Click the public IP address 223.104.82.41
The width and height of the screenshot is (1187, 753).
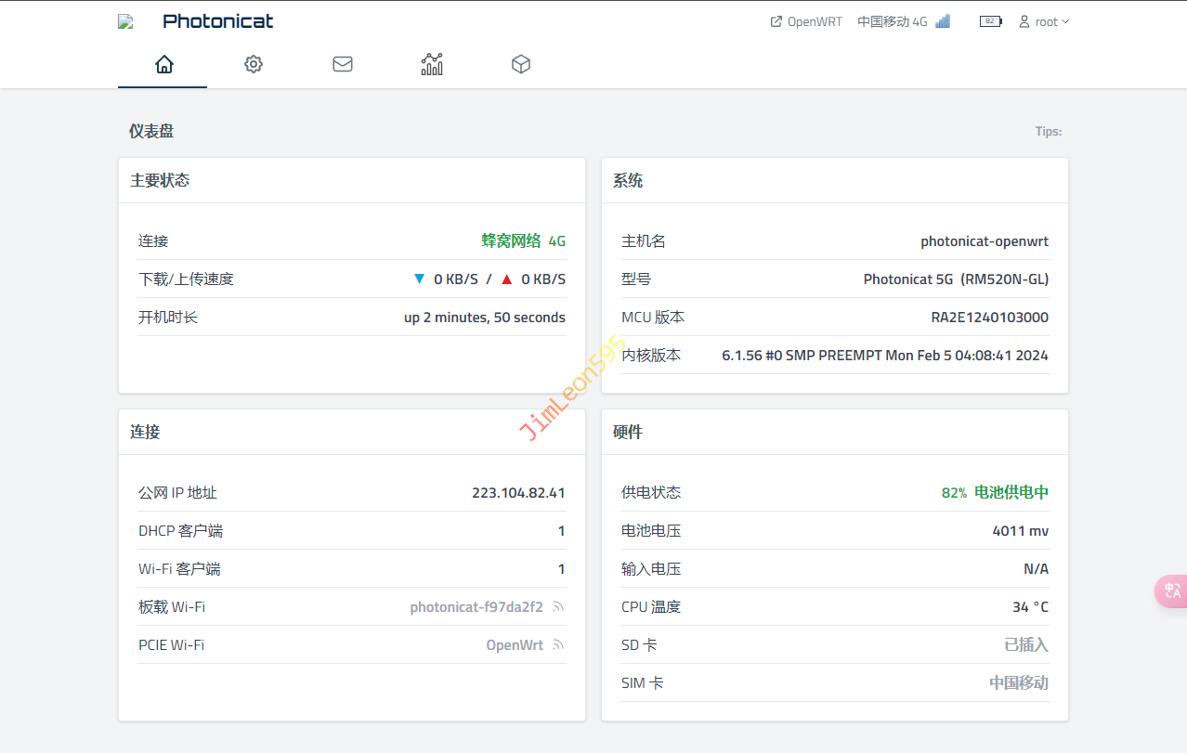point(518,493)
